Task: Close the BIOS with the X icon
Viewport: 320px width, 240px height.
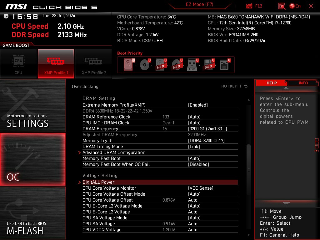Action: point(311,6)
